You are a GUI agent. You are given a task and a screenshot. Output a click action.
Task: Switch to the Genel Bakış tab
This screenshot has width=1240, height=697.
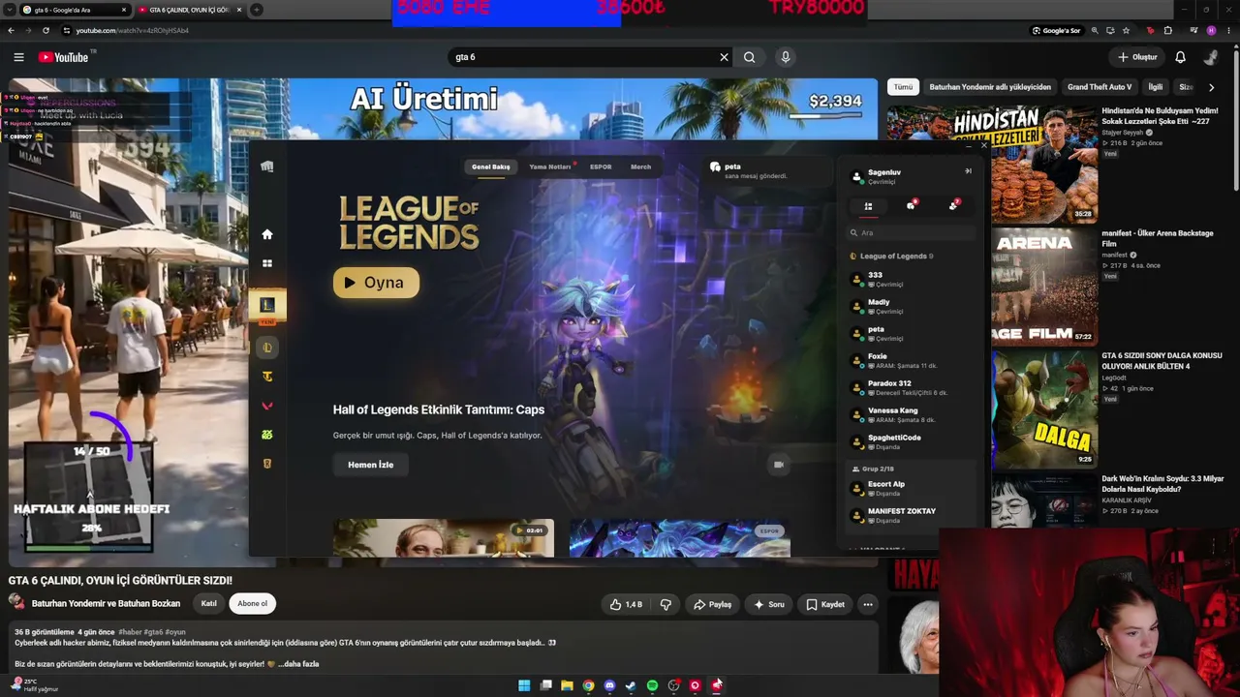click(491, 167)
